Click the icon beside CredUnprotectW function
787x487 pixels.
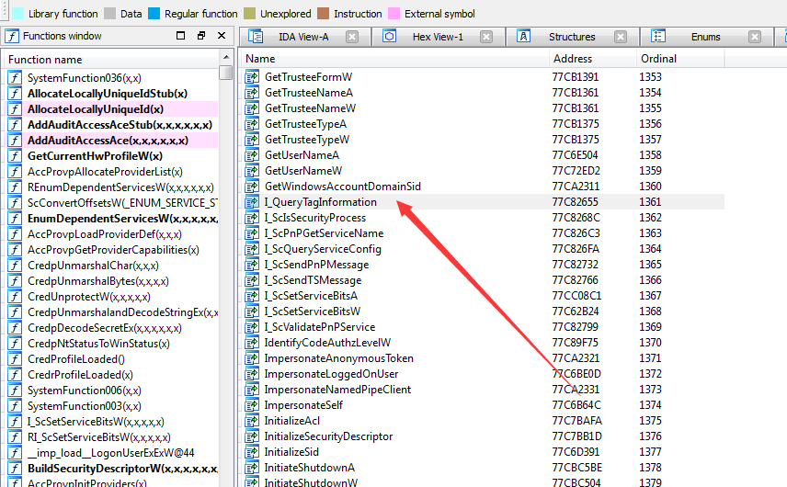[x=15, y=297]
